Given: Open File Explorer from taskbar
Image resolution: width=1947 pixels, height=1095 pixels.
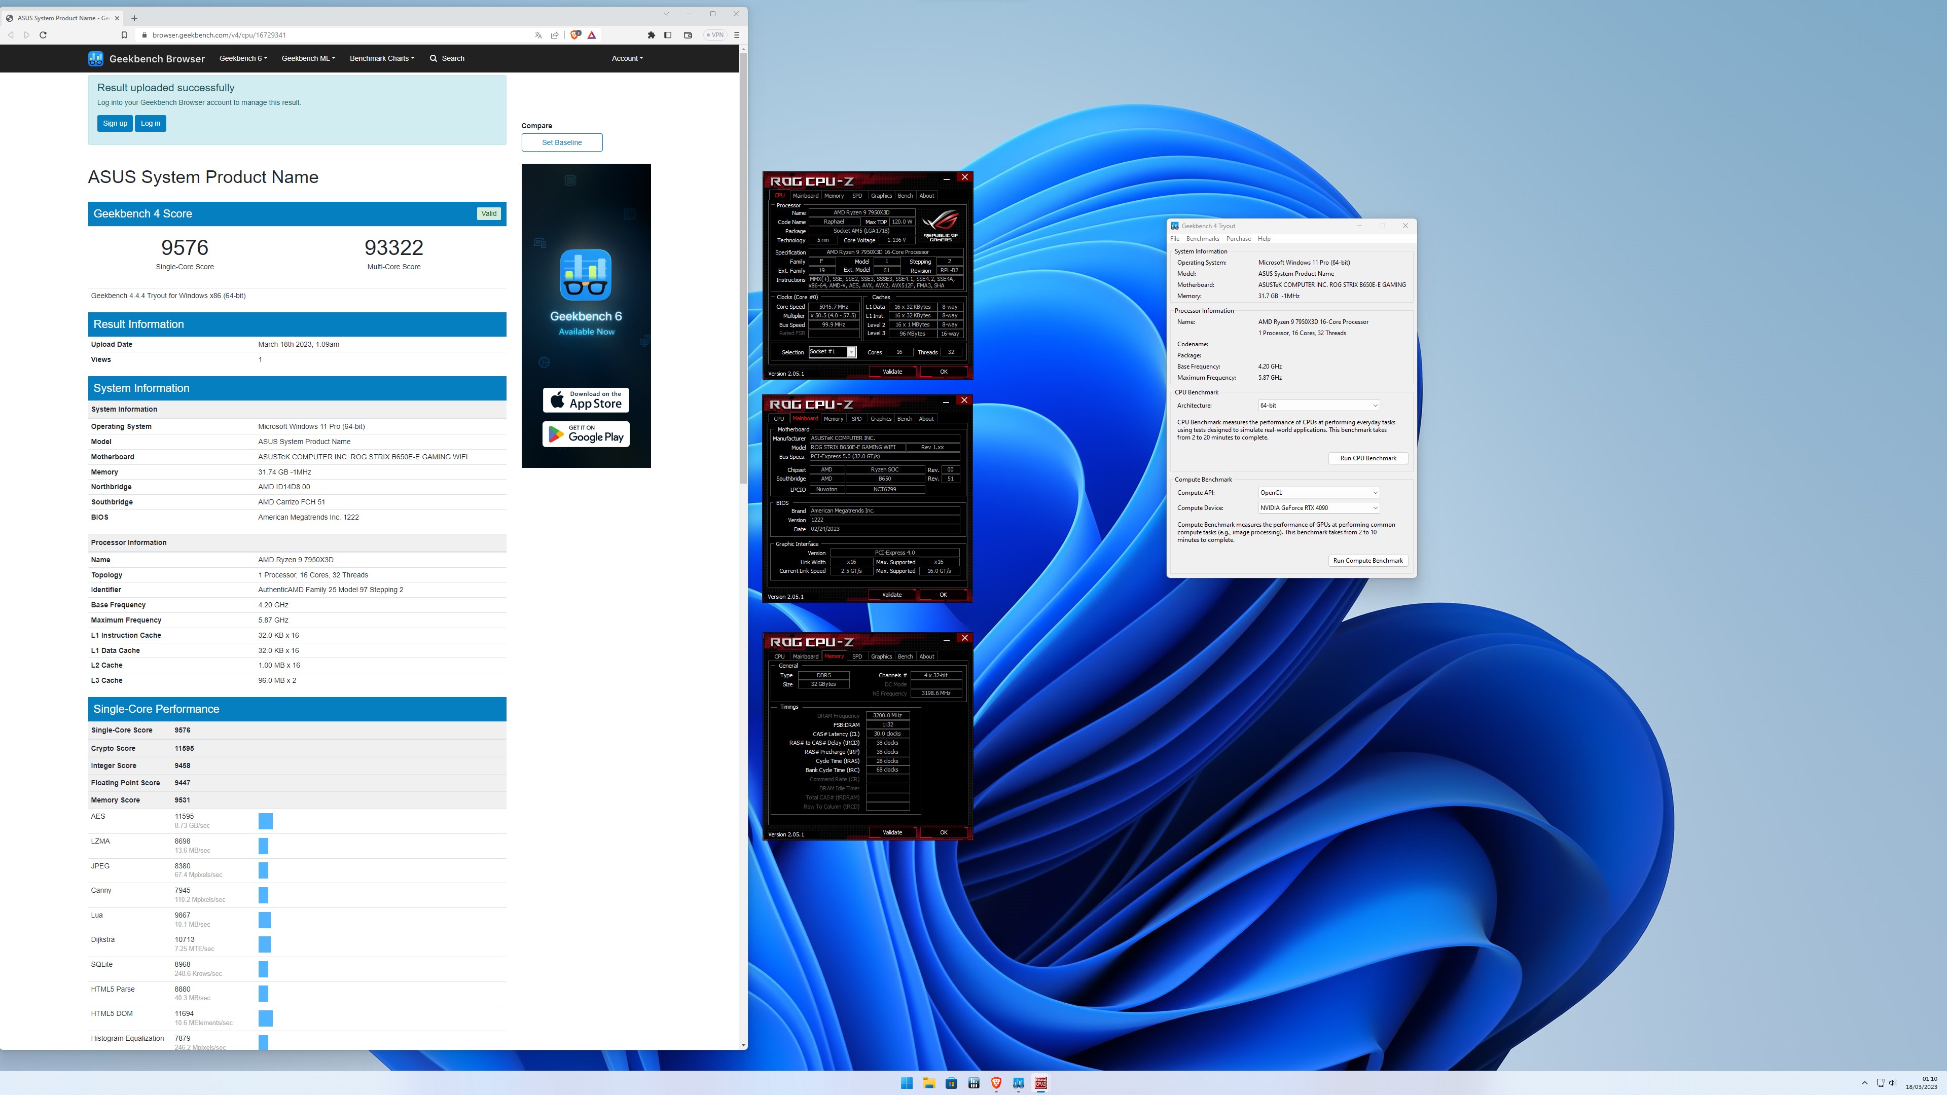Looking at the screenshot, I should coord(929,1083).
